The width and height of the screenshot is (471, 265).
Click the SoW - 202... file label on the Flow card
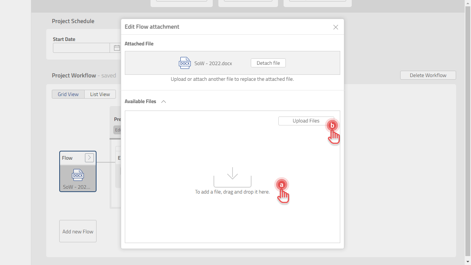[78, 187]
